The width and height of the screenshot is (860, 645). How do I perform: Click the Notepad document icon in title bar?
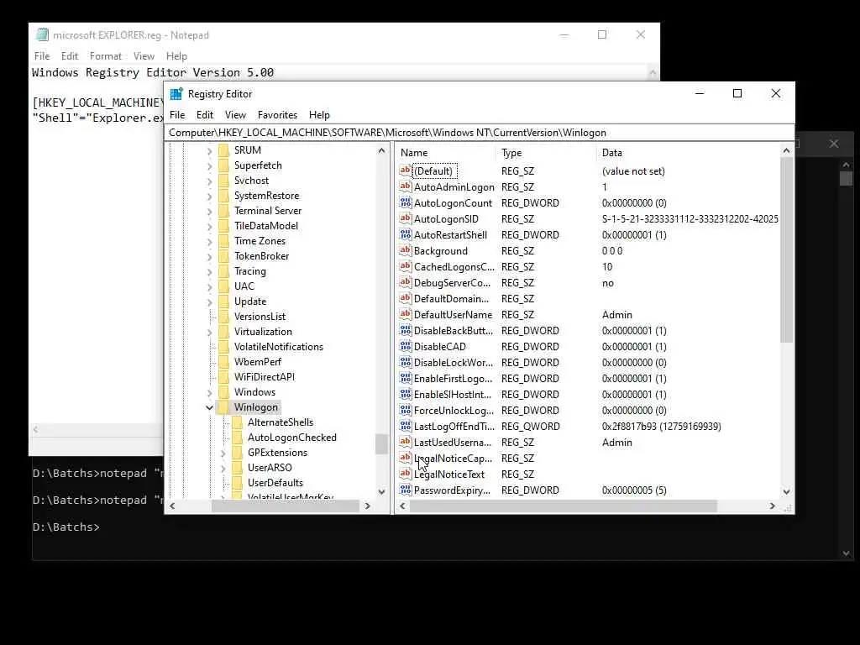(42, 34)
